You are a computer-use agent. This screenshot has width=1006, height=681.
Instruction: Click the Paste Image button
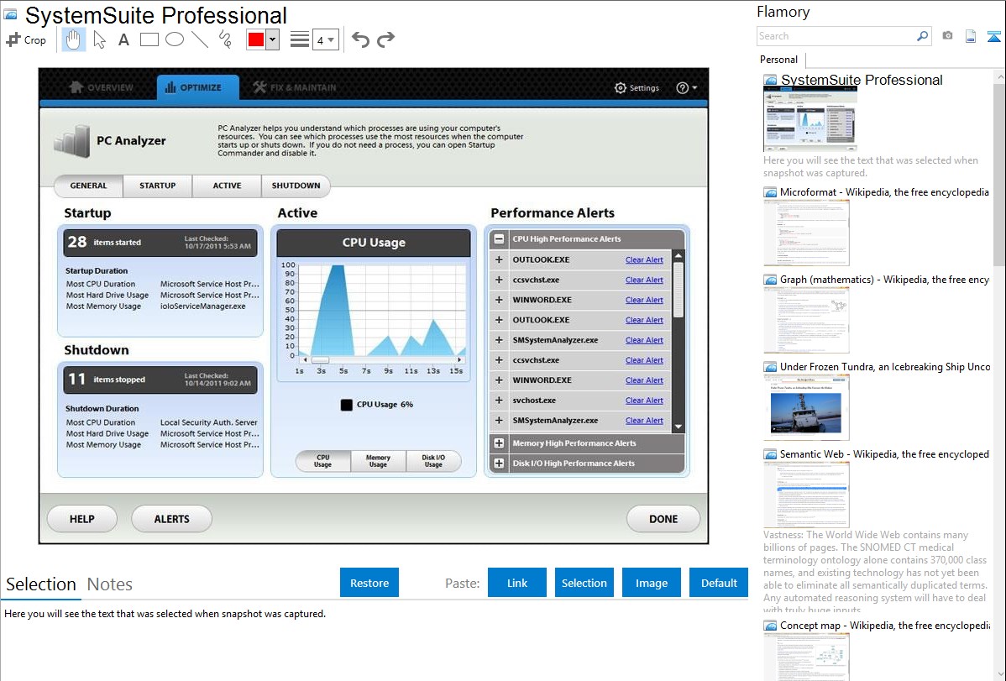coord(651,583)
